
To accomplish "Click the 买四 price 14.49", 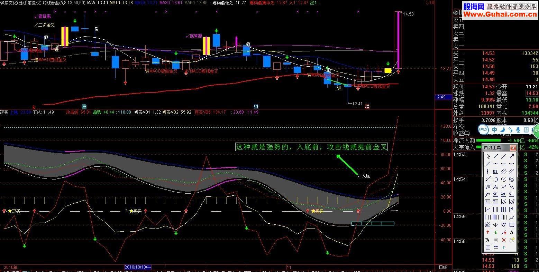I will 488,73.
